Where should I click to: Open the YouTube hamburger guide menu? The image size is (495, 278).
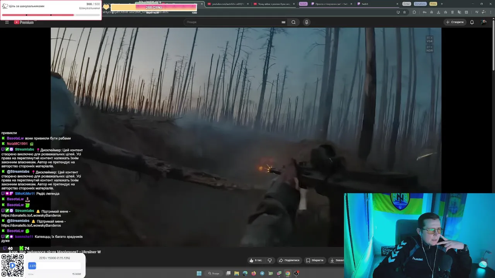(x=7, y=22)
